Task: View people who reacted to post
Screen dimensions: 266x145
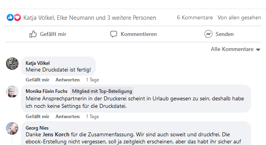Action: pos(89,18)
